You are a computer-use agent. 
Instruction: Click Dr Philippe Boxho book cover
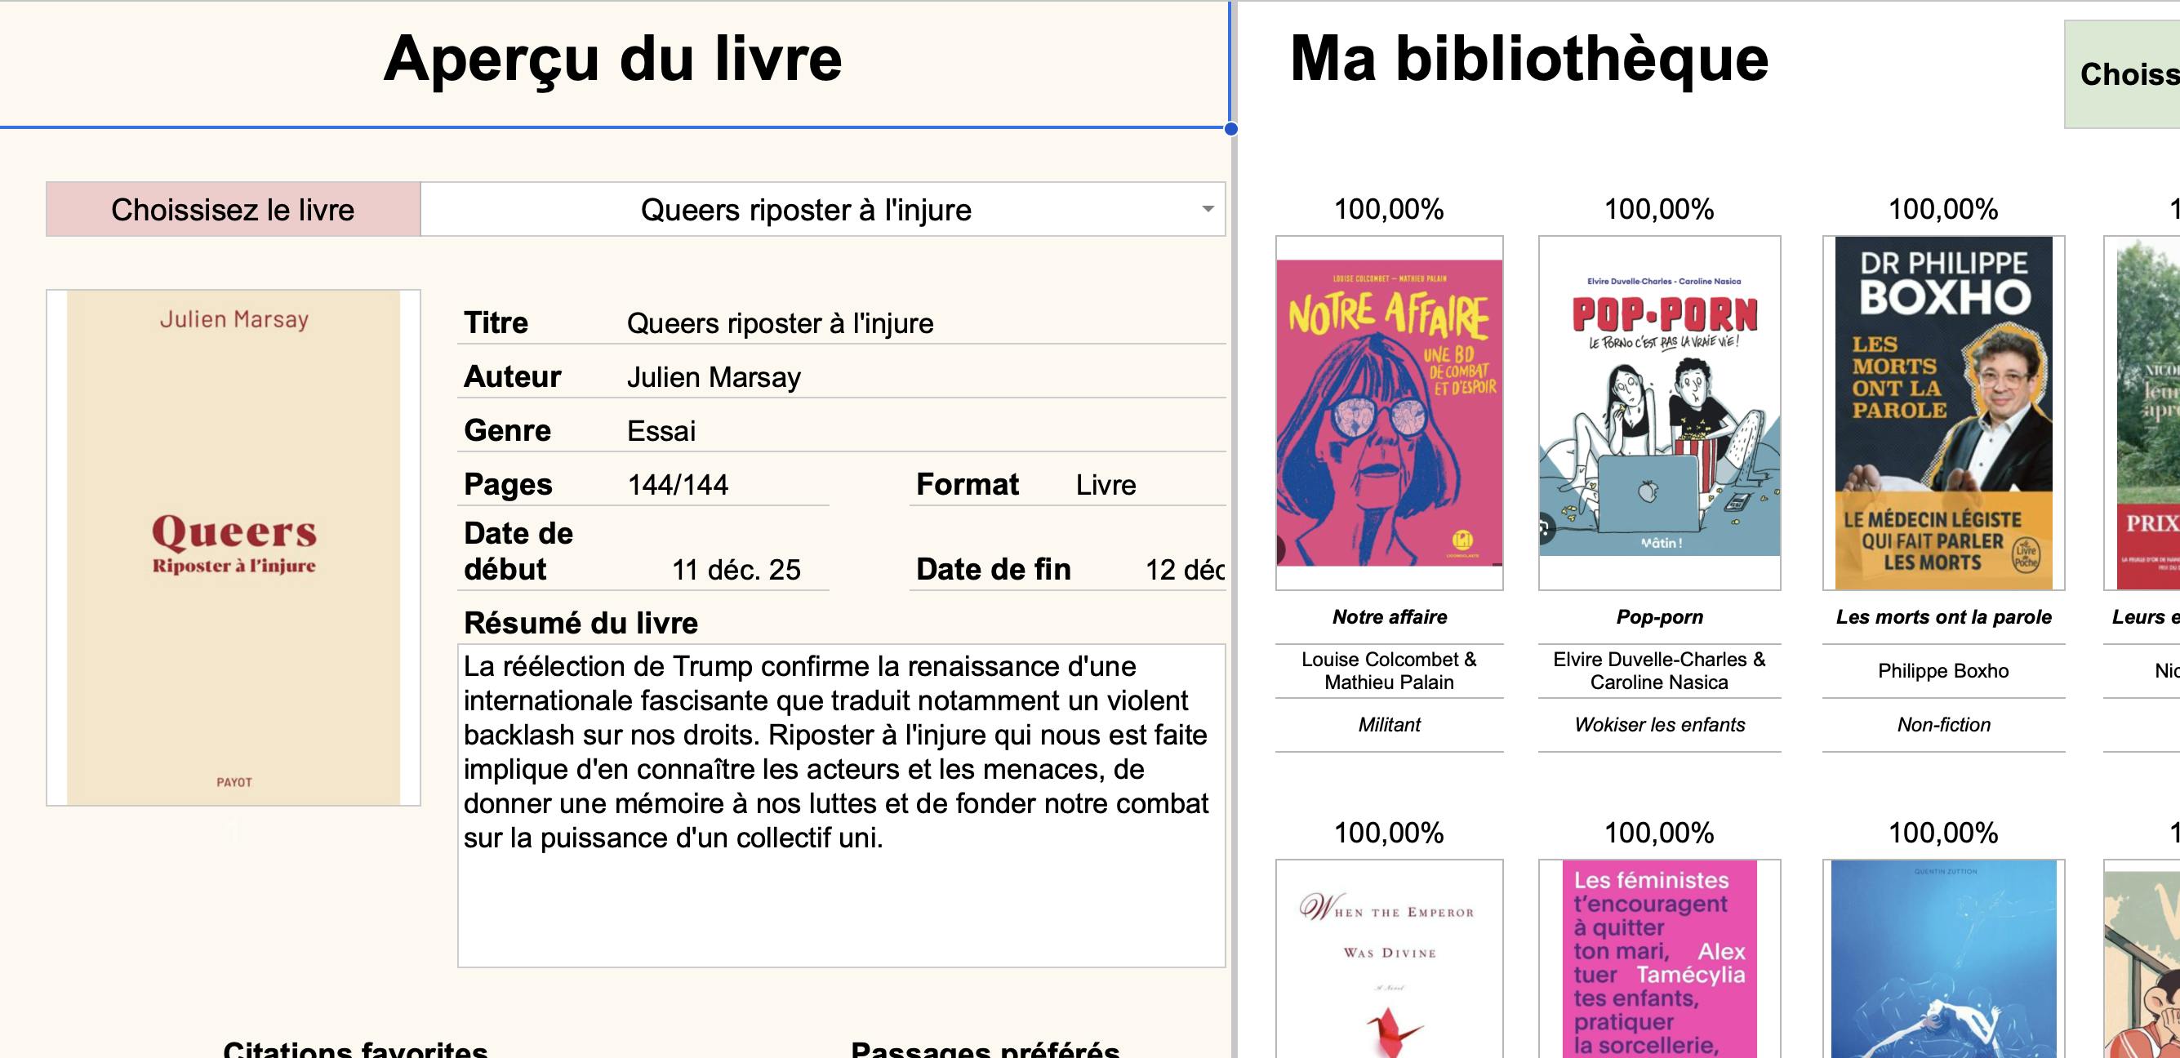[x=1943, y=412]
